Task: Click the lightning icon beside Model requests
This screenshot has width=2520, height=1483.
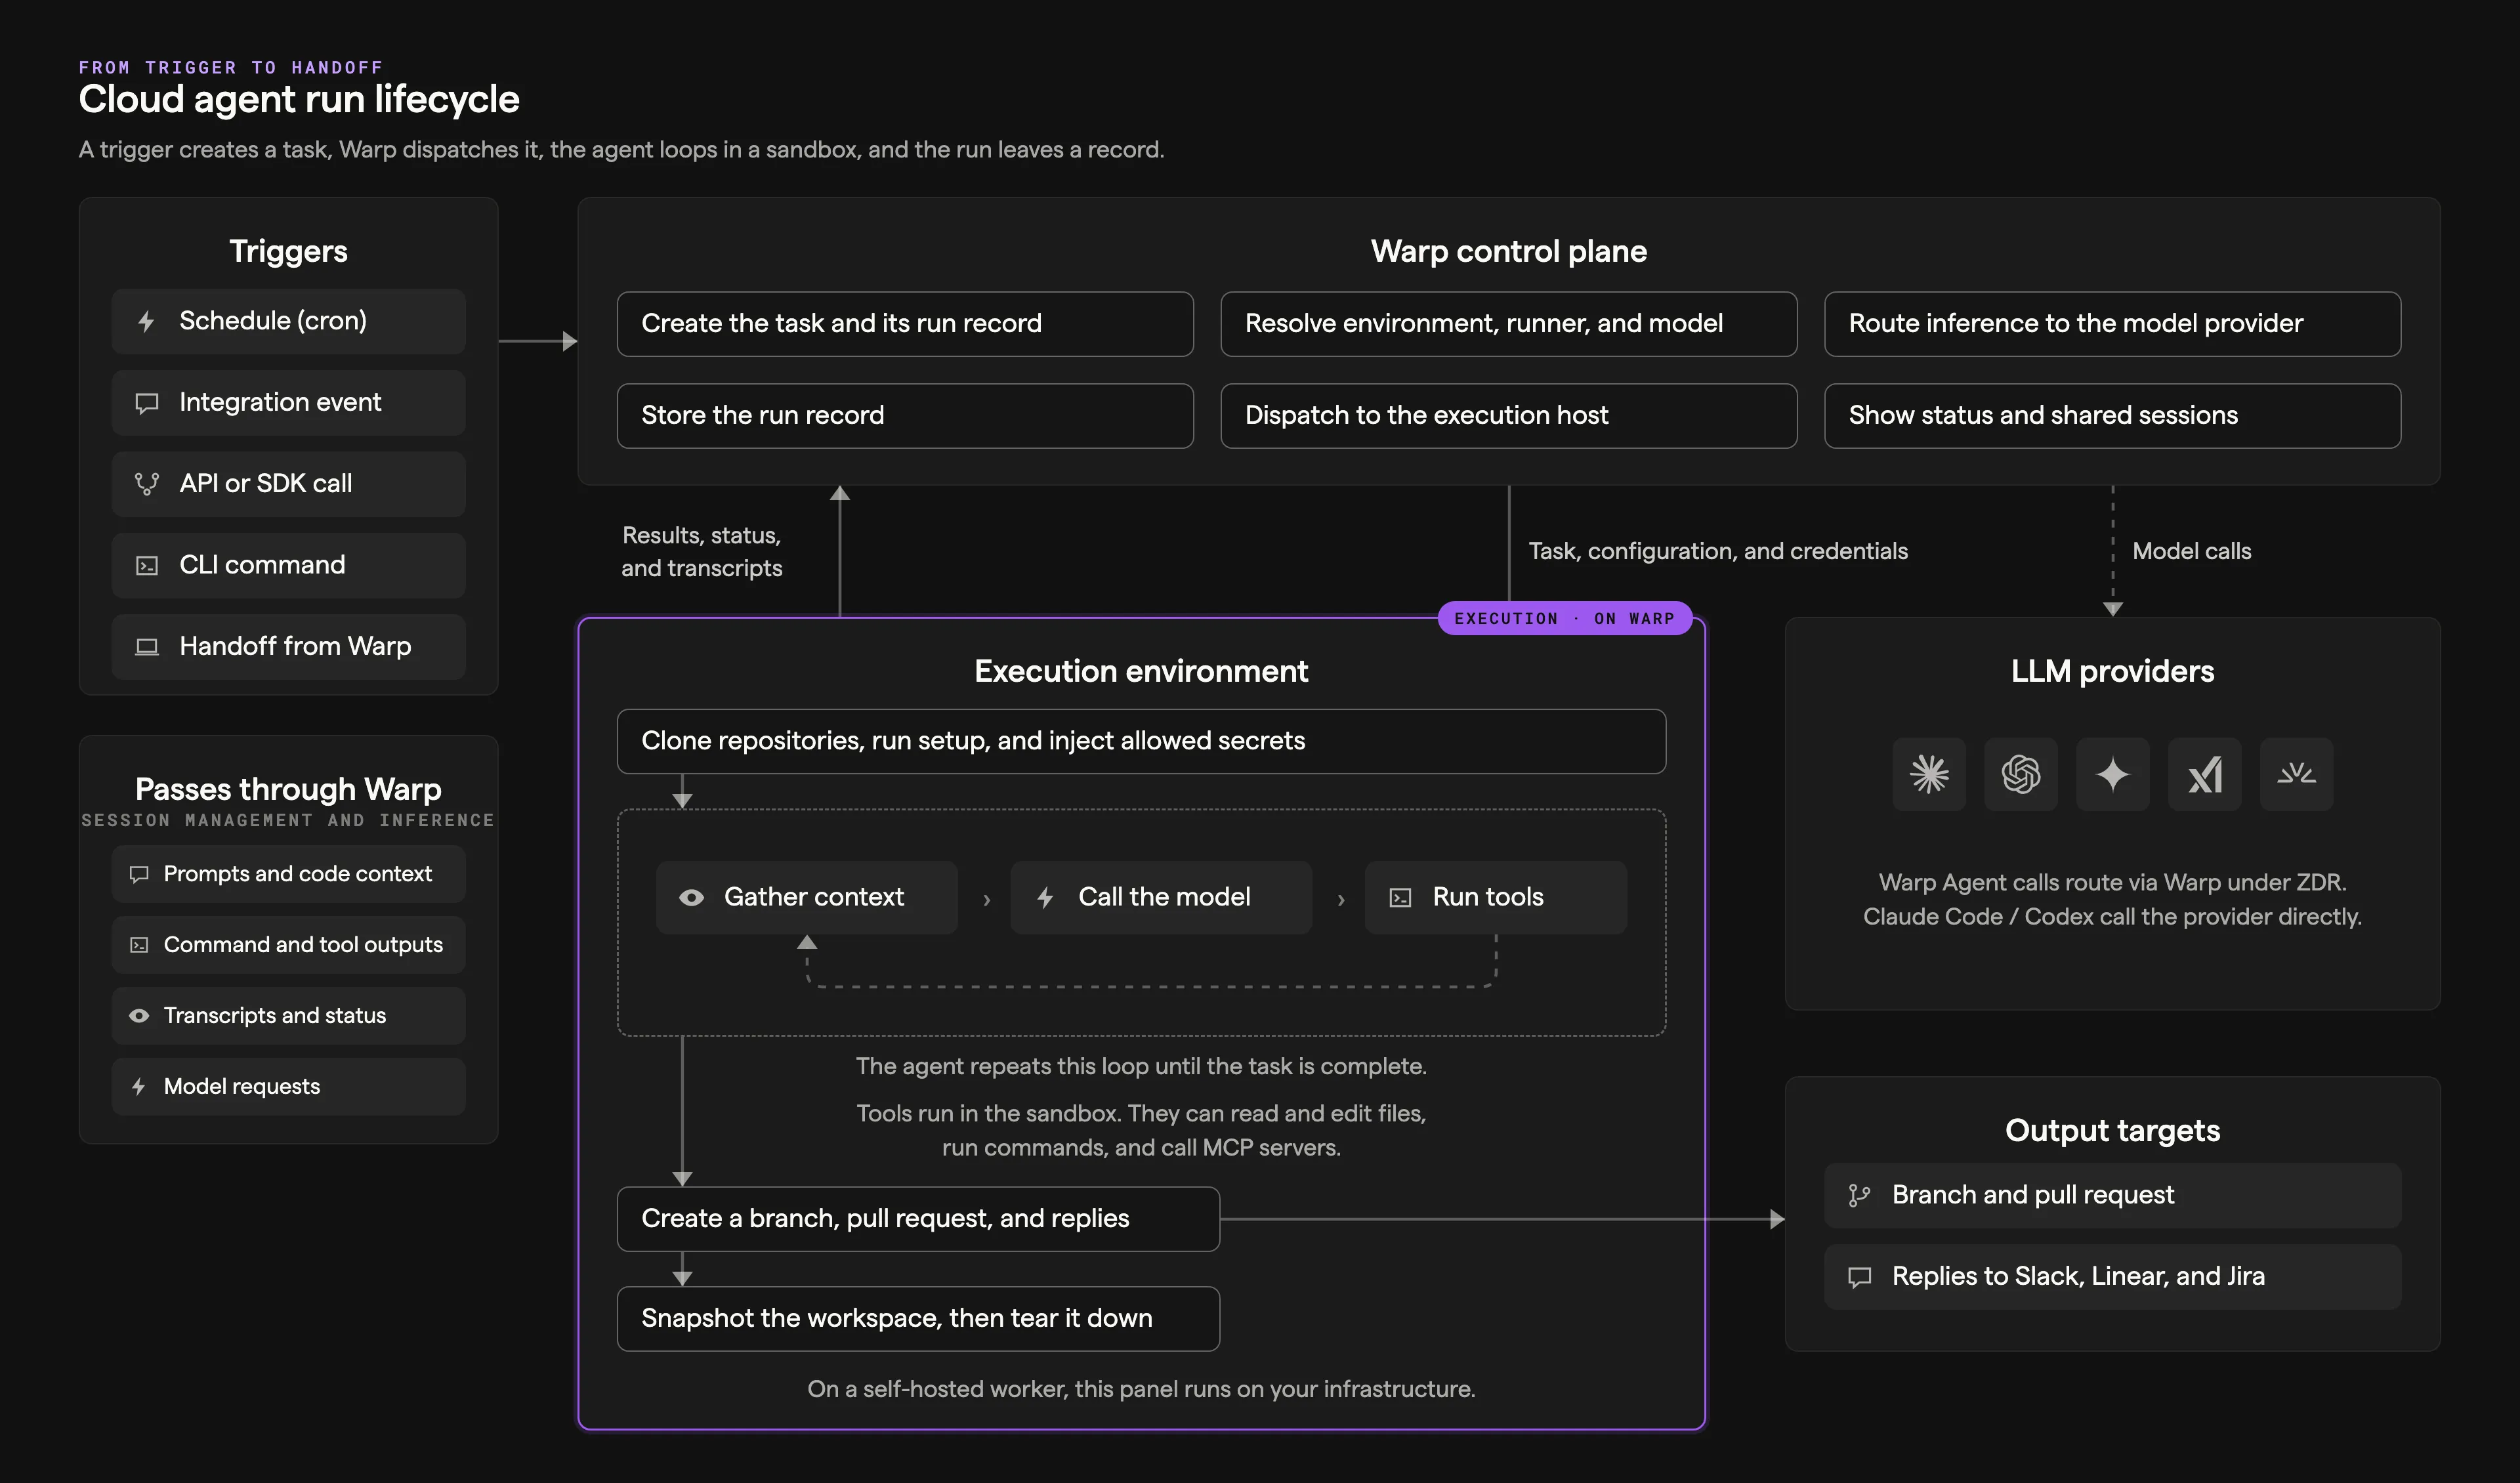Action: tap(139, 1087)
